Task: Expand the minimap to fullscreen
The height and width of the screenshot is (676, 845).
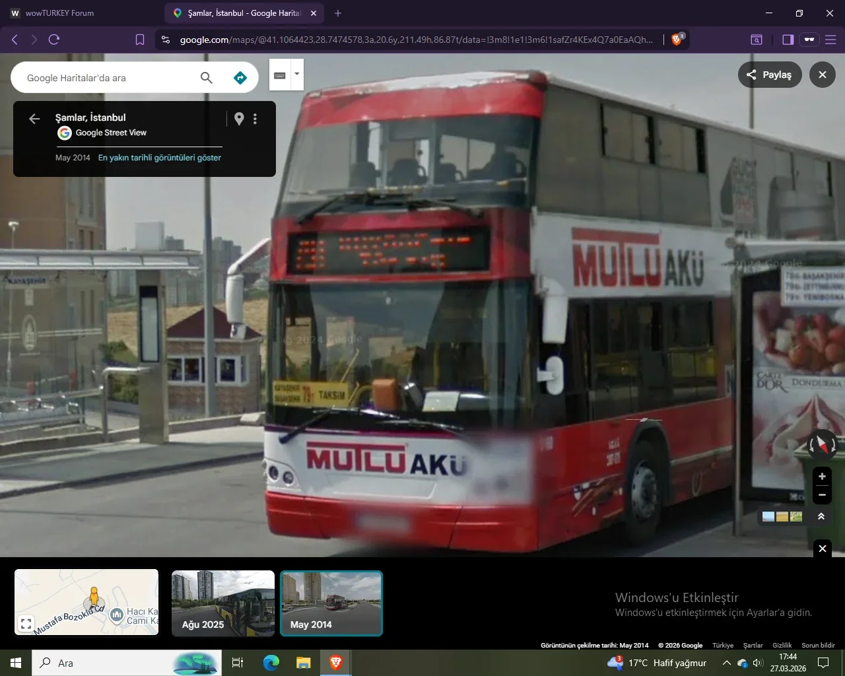Action: point(26,623)
